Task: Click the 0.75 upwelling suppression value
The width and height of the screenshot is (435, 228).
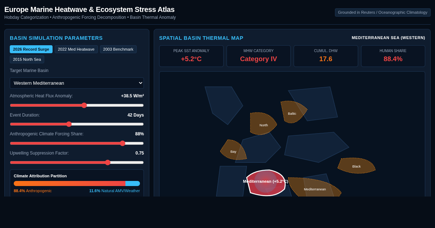Action: (140, 153)
